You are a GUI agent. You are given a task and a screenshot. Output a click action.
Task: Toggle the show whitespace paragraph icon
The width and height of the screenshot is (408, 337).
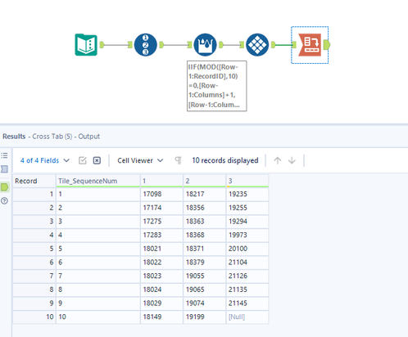tap(178, 160)
